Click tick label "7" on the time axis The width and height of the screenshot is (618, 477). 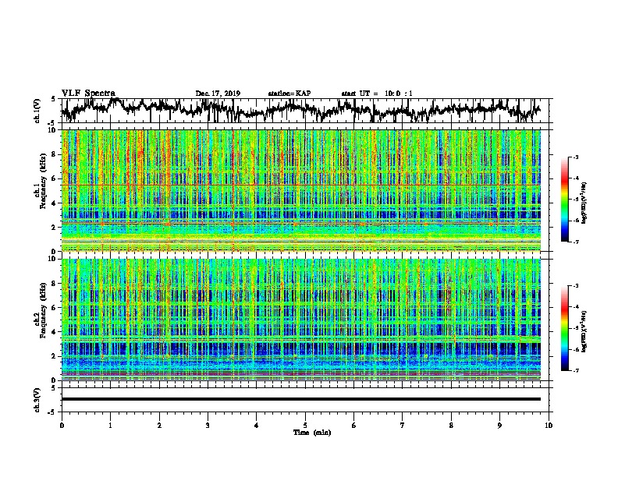pyautogui.click(x=403, y=426)
